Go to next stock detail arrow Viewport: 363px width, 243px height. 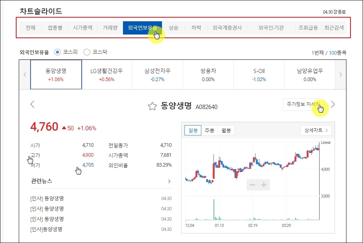click(333, 104)
